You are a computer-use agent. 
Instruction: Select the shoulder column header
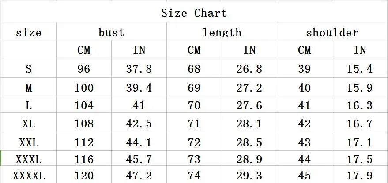pos(332,33)
